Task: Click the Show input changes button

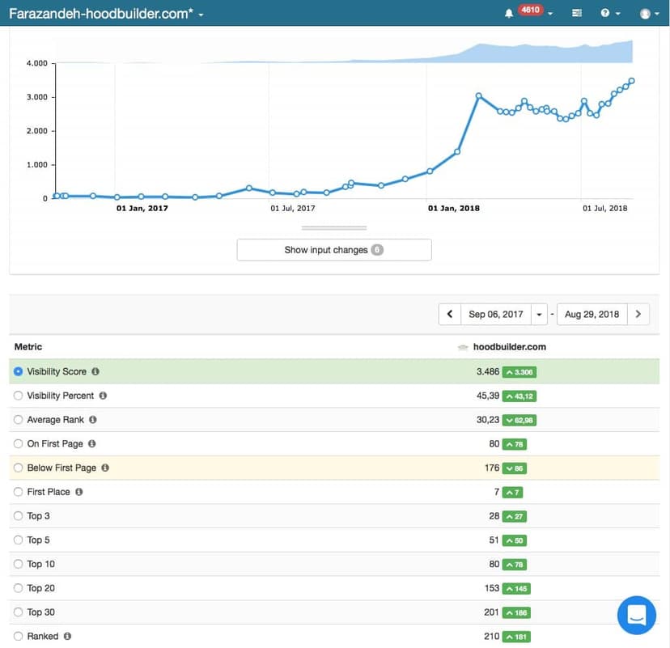Action: coord(333,250)
